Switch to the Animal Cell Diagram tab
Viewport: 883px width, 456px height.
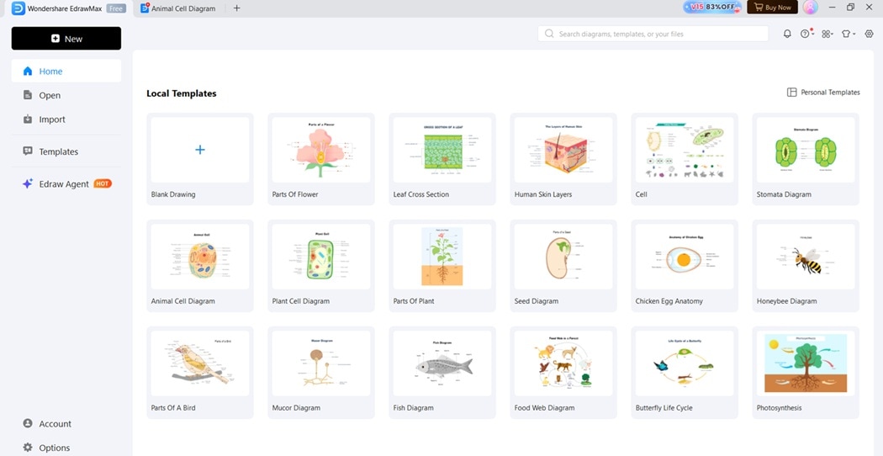[178, 8]
